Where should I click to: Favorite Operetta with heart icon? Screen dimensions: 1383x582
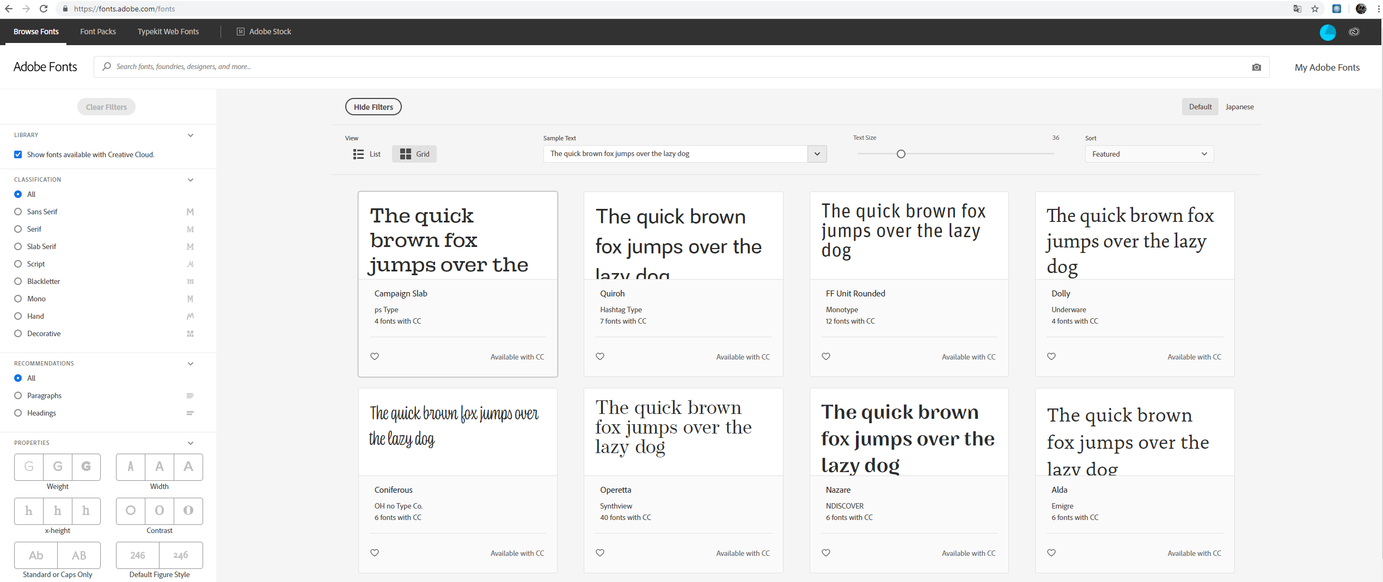(600, 553)
